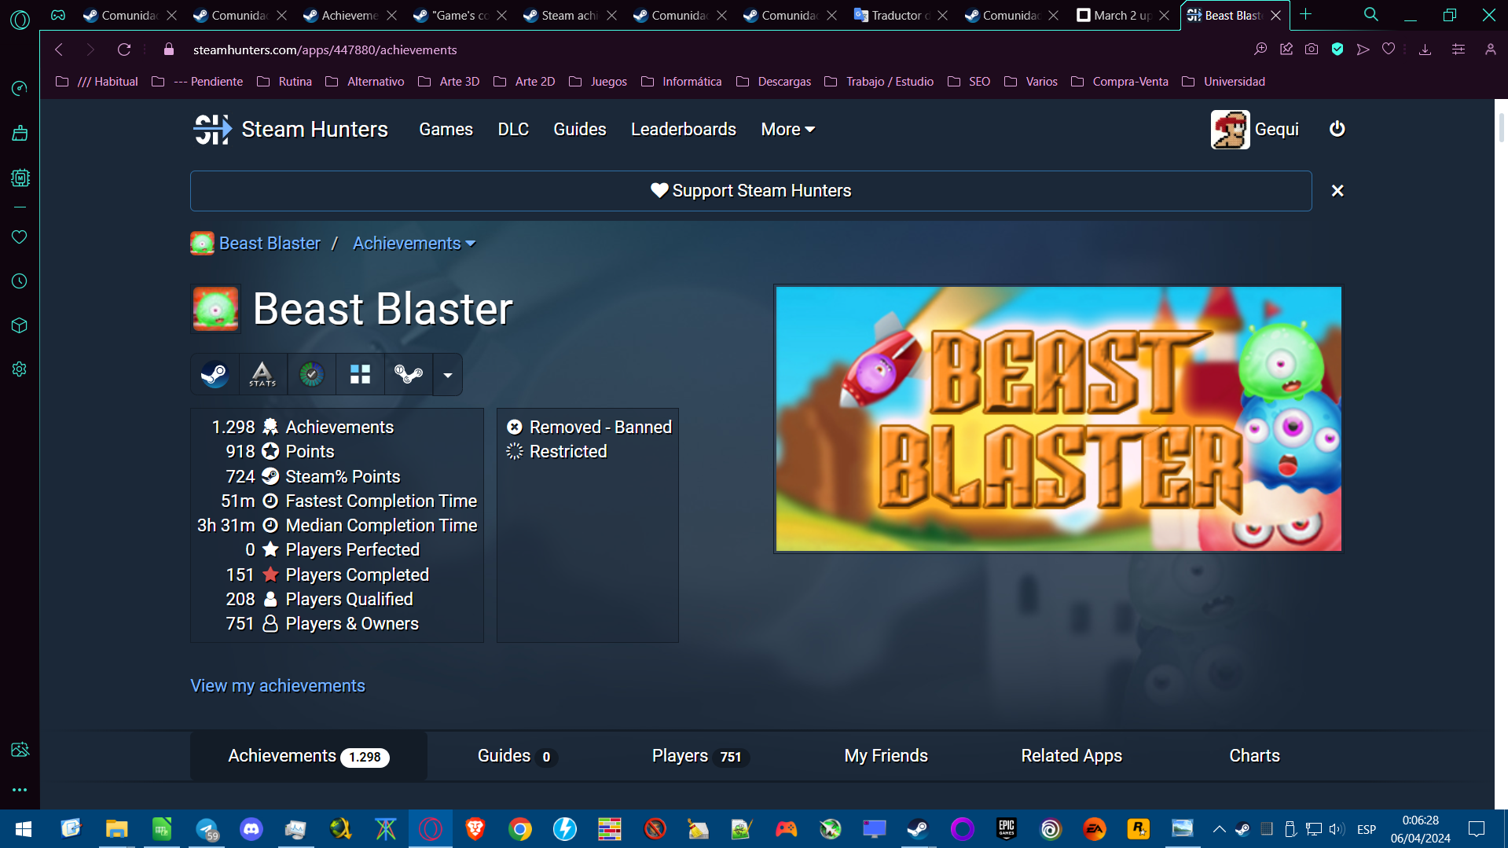The image size is (1508, 848).
Task: Click View my achievements link
Action: (277, 685)
